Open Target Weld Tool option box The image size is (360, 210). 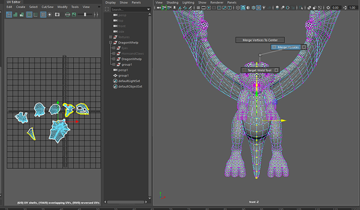point(276,70)
